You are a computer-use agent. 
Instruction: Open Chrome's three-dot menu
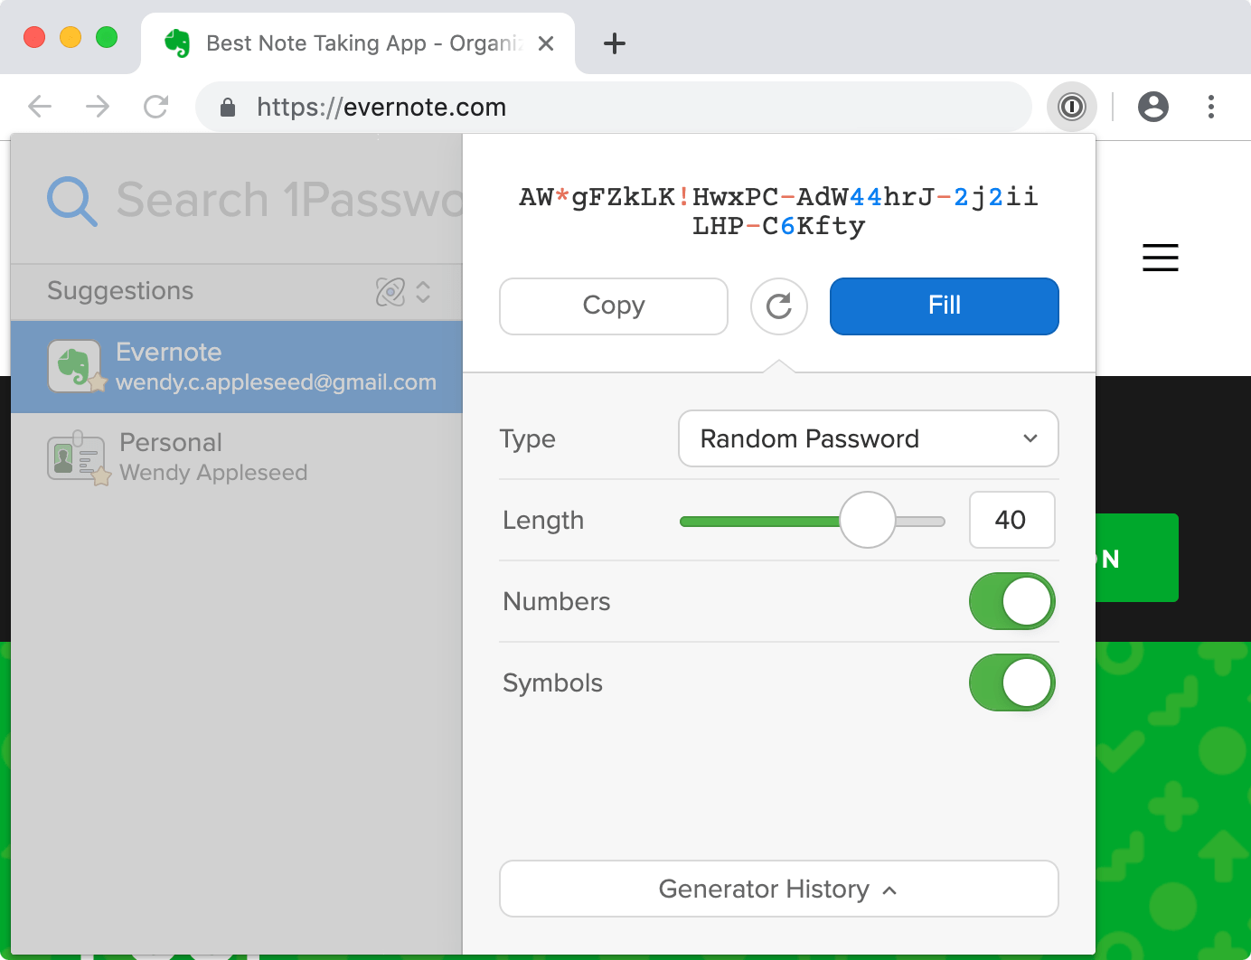1211,107
